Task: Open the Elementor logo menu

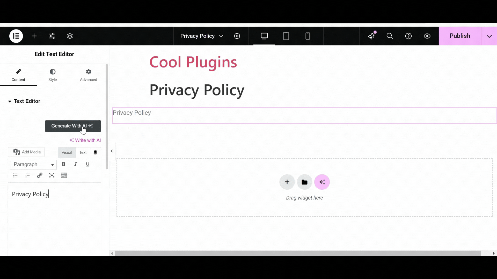Action: [x=16, y=36]
